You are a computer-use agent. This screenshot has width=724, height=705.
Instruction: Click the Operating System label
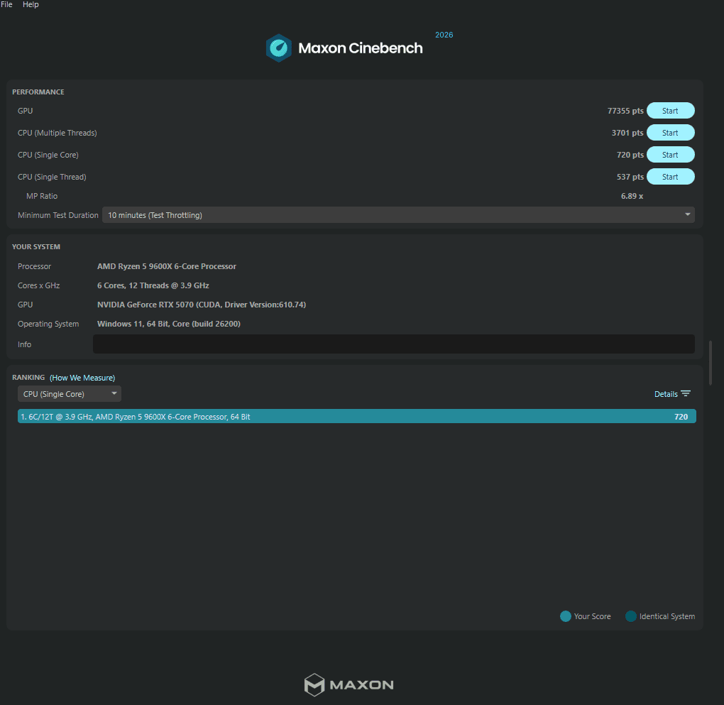48,324
